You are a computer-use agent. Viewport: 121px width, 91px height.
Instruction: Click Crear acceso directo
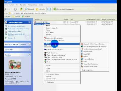pyautogui.click(x=53, y=74)
